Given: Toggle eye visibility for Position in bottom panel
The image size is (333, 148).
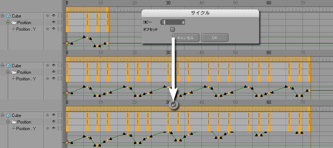Looking at the screenshot, I should pyautogui.click(x=54, y=121).
